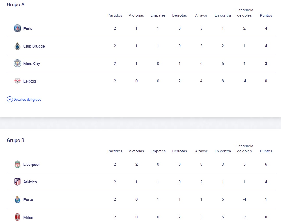Open the Leipzig team name link

pyautogui.click(x=30, y=81)
